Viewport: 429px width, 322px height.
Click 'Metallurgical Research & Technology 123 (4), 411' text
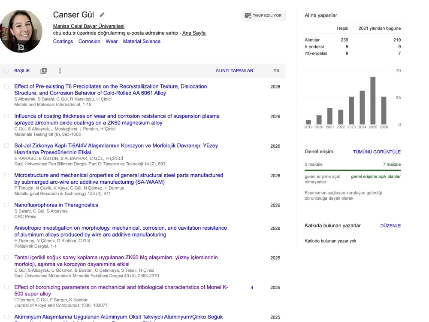[62, 194]
